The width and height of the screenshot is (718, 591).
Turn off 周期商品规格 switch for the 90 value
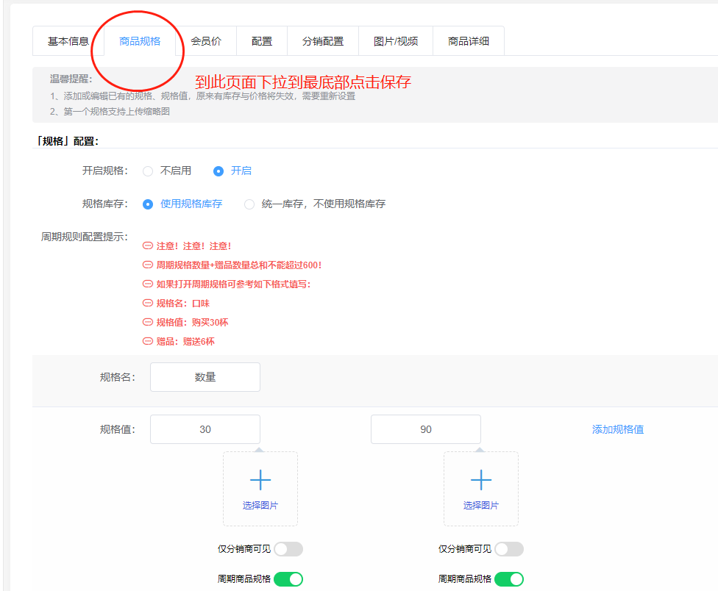pyautogui.click(x=509, y=579)
